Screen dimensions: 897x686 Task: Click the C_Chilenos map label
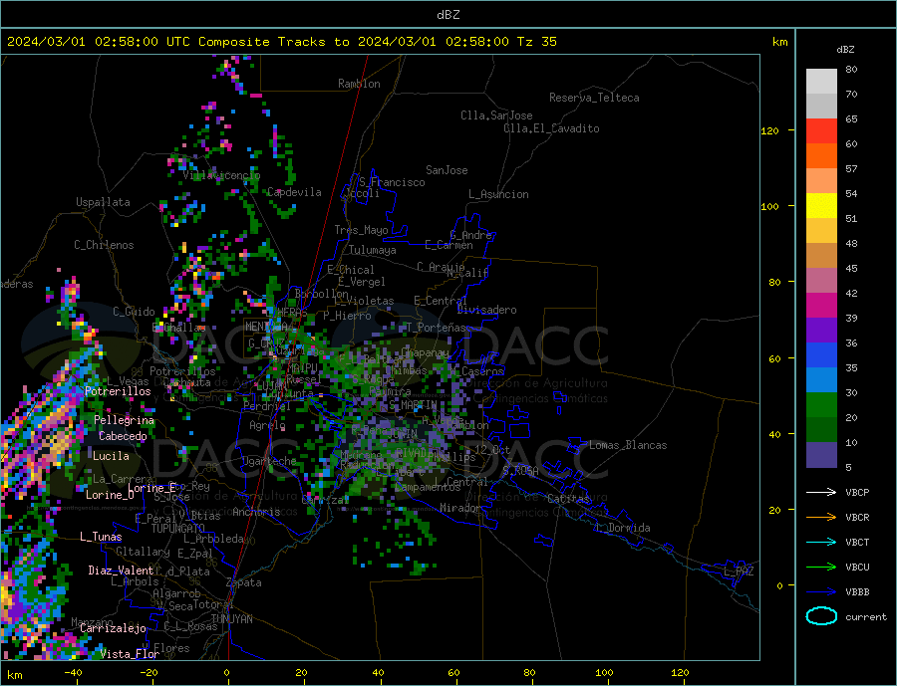click(x=104, y=245)
